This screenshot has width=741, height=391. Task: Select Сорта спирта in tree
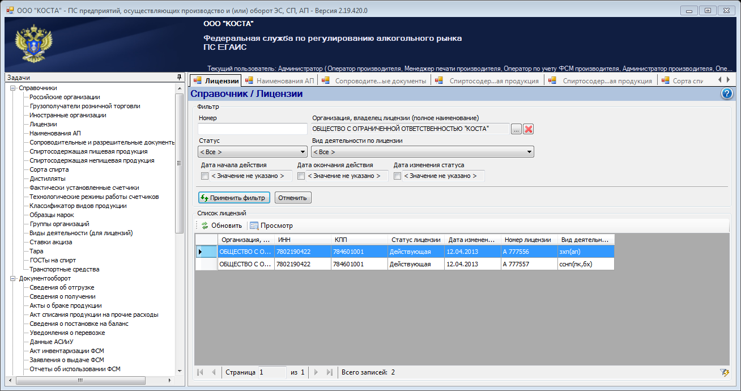click(x=49, y=169)
